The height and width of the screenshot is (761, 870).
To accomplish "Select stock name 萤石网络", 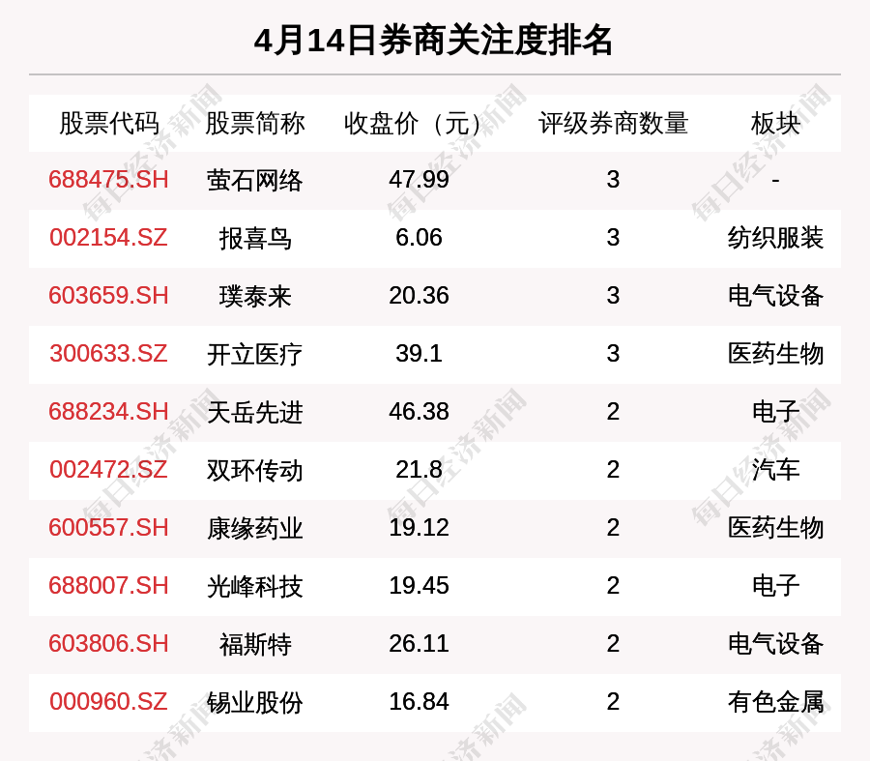I will pos(254,181).
